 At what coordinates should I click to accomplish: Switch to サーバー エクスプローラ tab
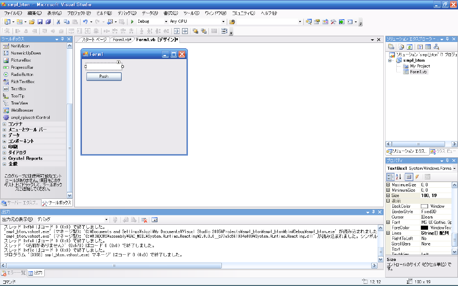(20, 203)
